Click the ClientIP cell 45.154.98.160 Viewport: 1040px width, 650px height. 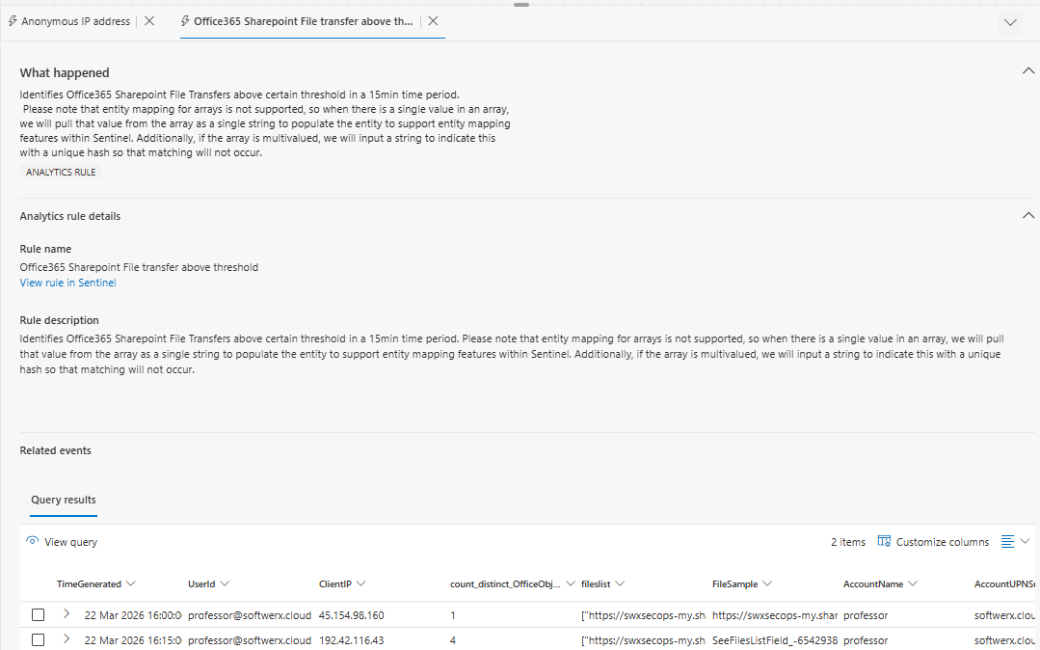pos(352,615)
